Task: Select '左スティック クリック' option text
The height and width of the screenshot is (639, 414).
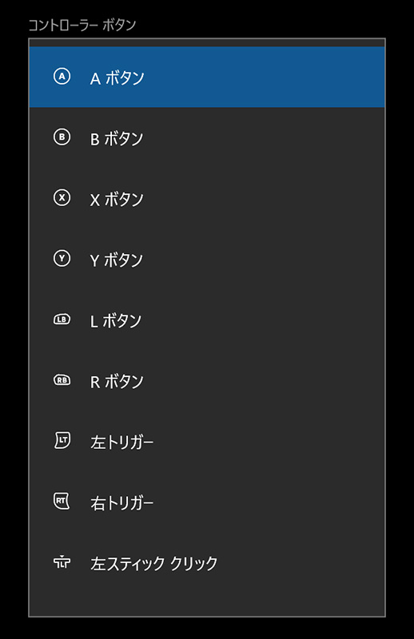Action: 153,564
